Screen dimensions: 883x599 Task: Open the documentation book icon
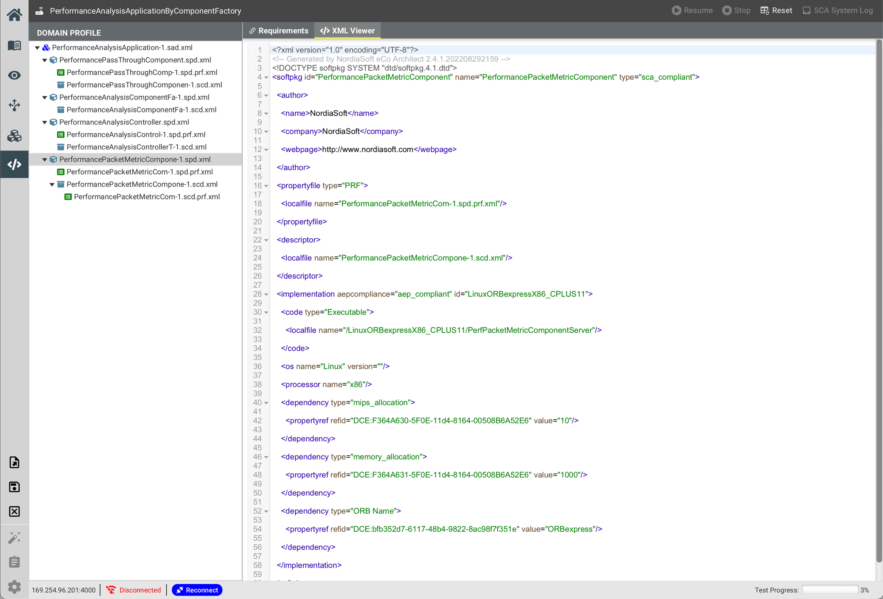click(x=14, y=45)
